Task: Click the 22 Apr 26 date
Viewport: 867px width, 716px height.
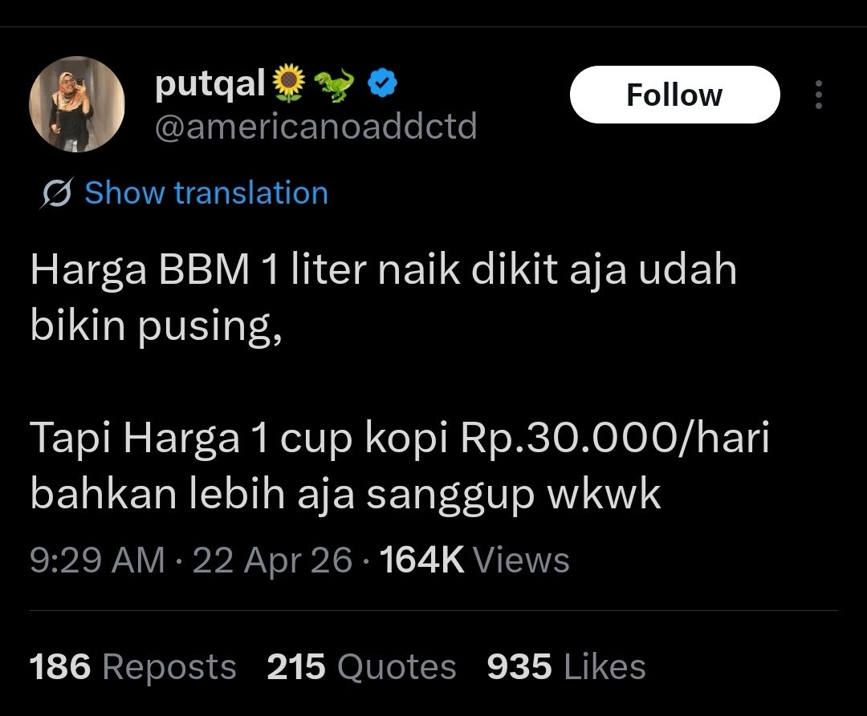Action: click(273, 560)
